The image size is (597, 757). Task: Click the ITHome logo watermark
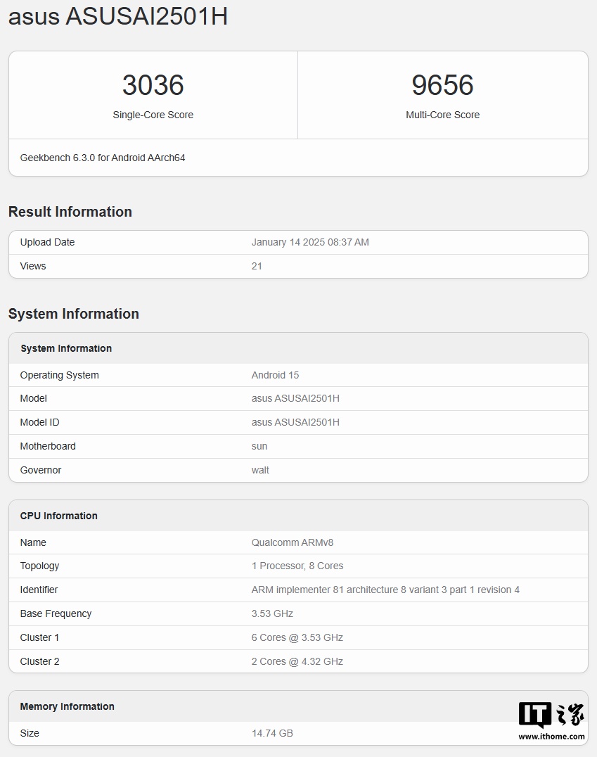[x=551, y=714]
